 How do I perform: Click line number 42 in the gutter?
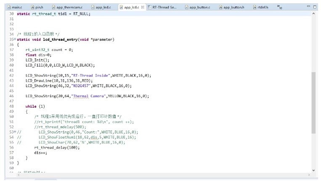[x=11, y=75]
